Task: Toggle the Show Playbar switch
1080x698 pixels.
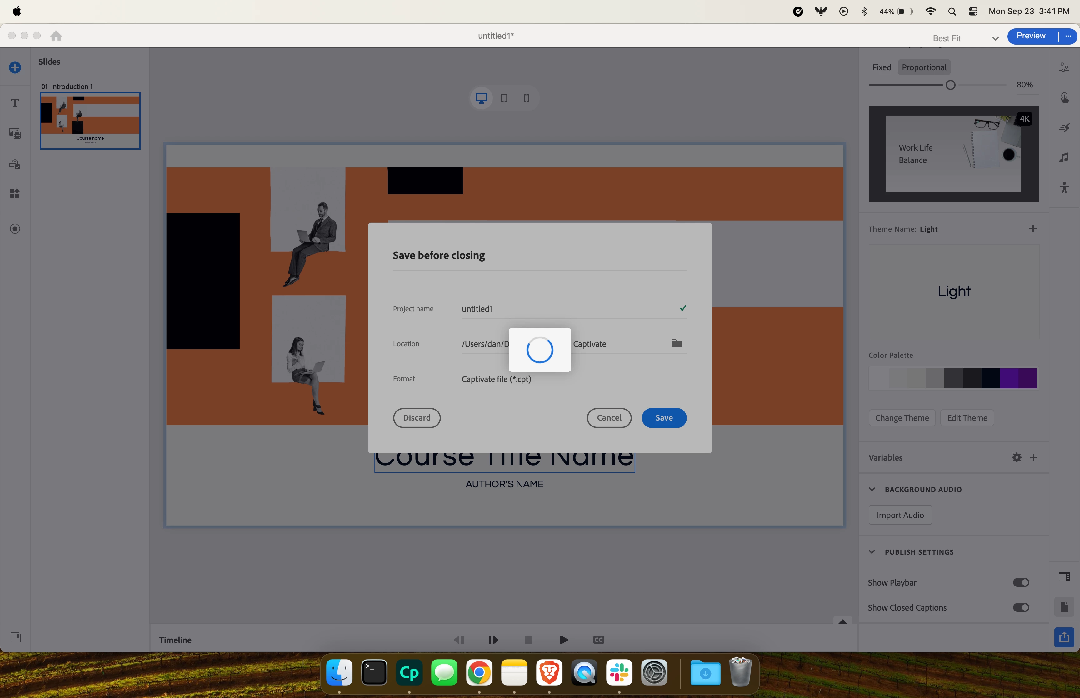Action: click(x=1021, y=582)
